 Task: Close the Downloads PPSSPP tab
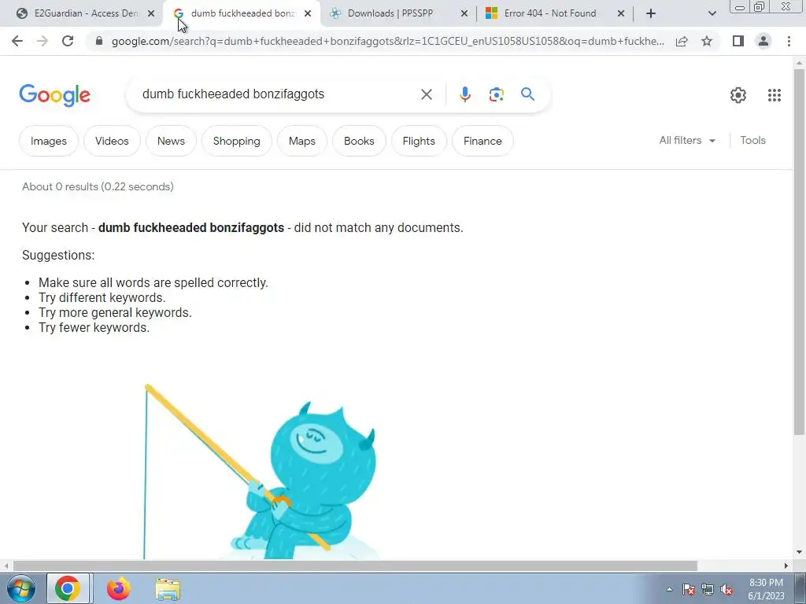pyautogui.click(x=464, y=13)
